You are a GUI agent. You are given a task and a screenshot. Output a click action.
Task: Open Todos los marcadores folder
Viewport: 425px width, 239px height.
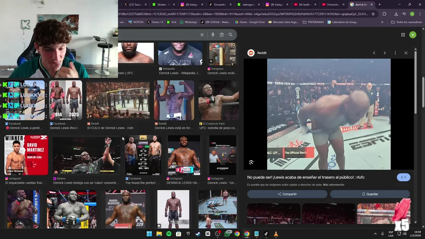(406, 22)
